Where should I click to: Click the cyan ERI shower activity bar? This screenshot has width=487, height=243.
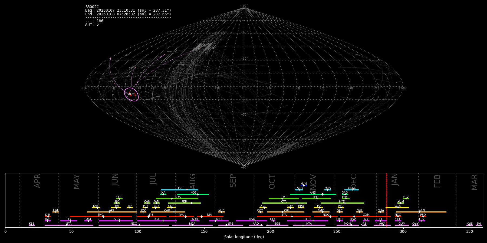[180, 190]
